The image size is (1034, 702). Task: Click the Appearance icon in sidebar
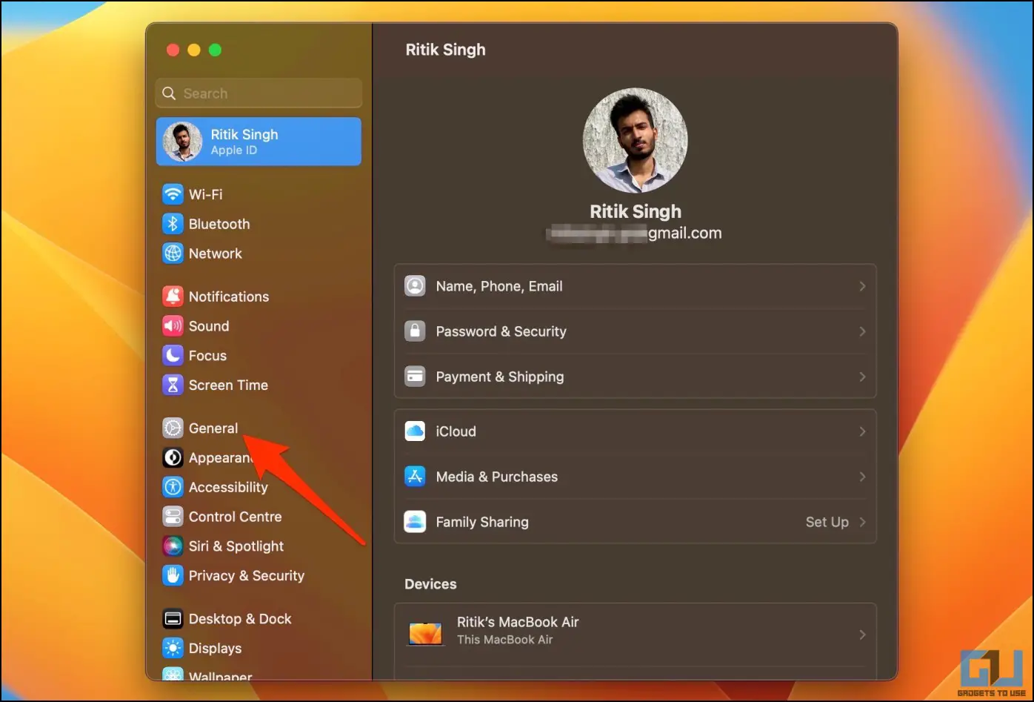coord(173,458)
